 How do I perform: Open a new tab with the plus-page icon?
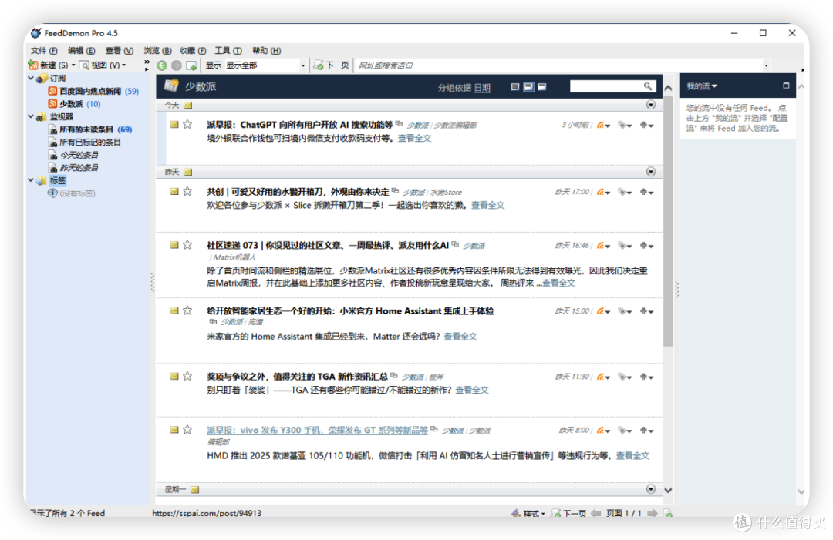[191, 65]
